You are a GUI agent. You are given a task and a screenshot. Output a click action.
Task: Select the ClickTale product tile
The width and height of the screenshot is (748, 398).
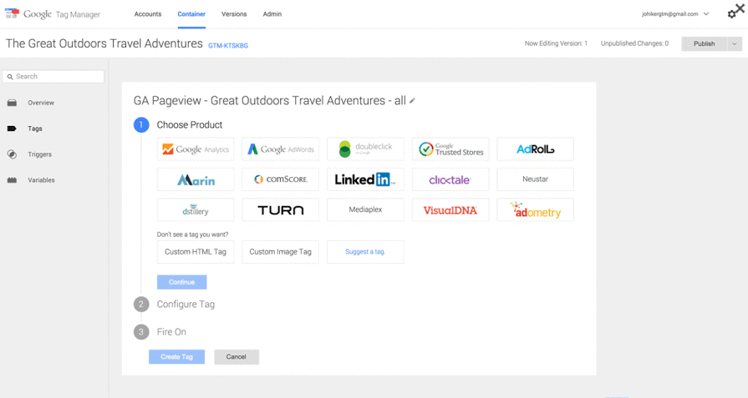[450, 179]
